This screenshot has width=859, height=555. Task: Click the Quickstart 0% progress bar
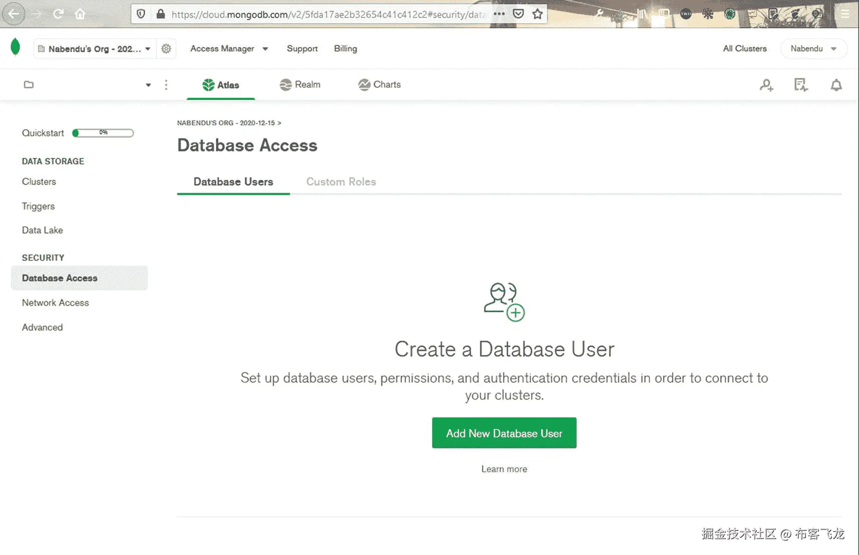pos(103,133)
